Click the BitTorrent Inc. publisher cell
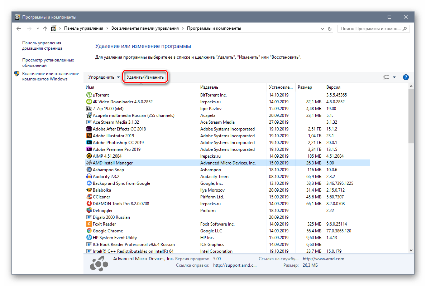The width and height of the screenshot is (426, 286). 213,95
